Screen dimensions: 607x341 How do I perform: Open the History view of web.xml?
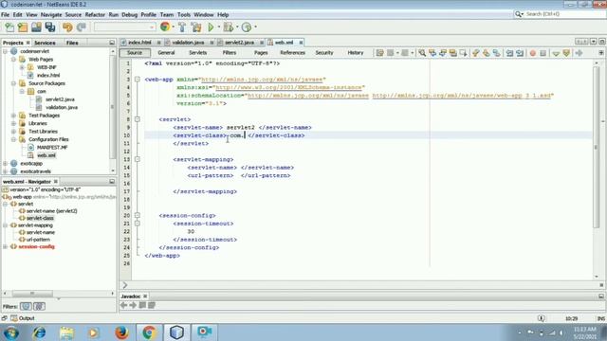[356, 53]
